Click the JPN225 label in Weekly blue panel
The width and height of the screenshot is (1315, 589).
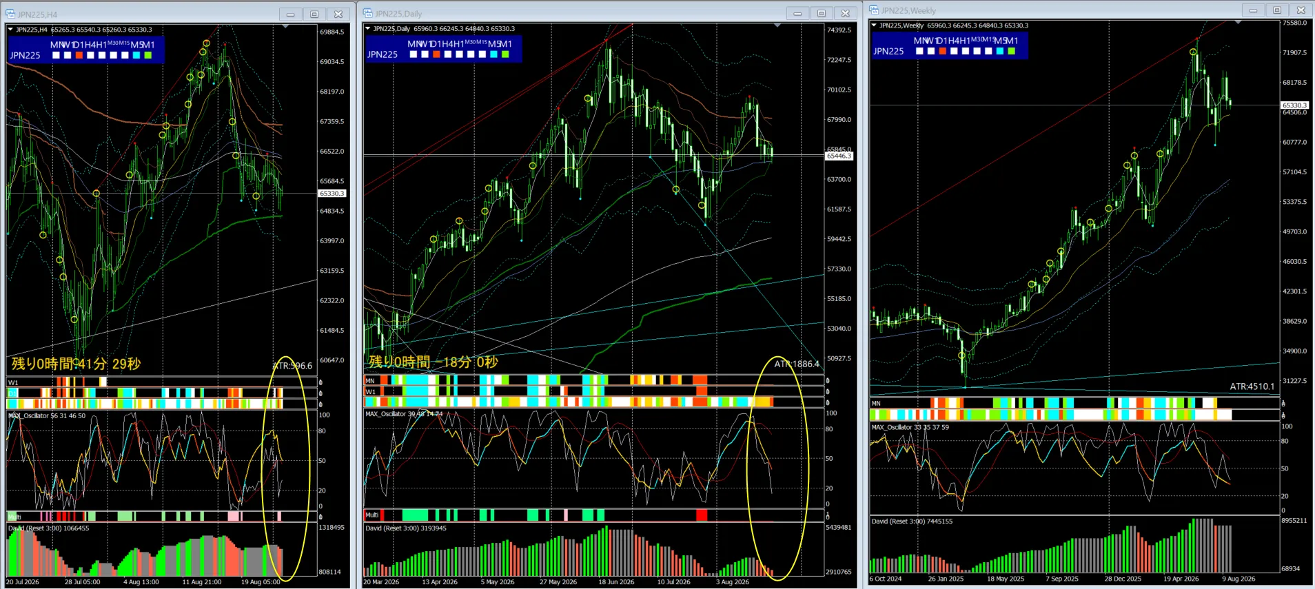click(x=889, y=52)
